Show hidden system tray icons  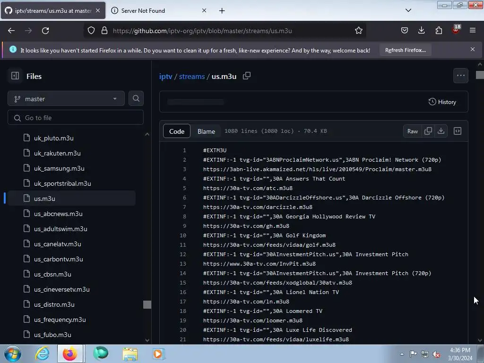tap(402, 354)
